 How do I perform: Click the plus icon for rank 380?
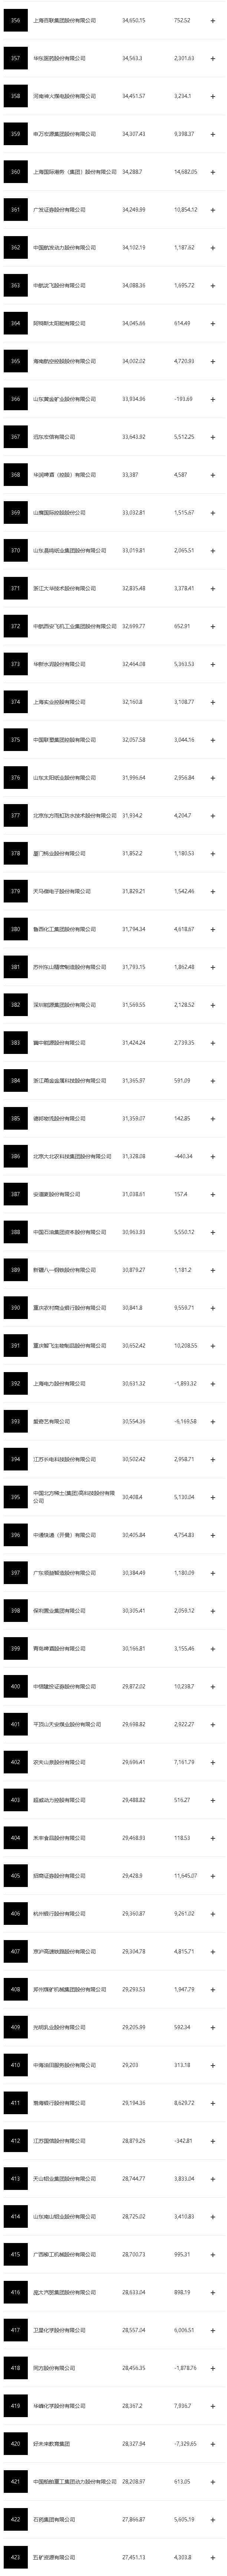click(213, 929)
